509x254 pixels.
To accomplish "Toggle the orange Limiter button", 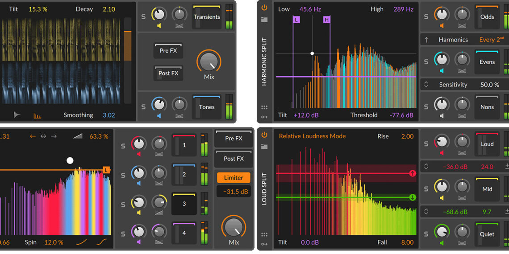I will tap(233, 178).
